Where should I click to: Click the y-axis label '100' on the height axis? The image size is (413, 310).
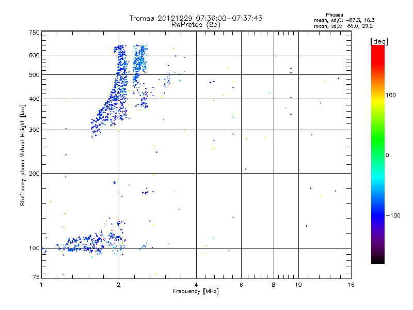pos(34,249)
